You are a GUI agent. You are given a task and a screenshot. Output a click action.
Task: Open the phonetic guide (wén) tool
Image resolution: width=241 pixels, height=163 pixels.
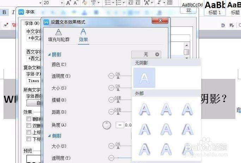pos(93,2)
